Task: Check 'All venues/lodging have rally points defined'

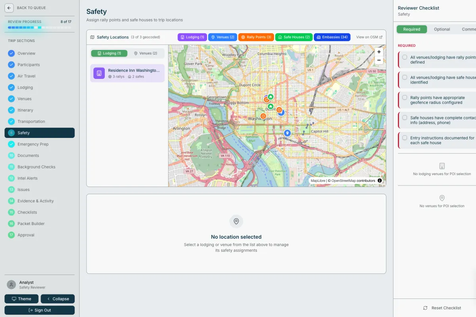Action: point(405,57)
